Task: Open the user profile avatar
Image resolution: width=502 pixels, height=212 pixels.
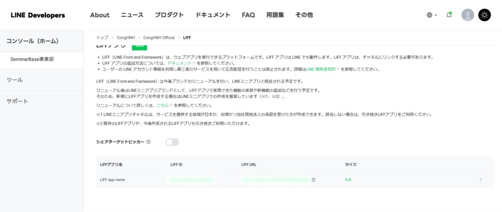Action: [468, 15]
